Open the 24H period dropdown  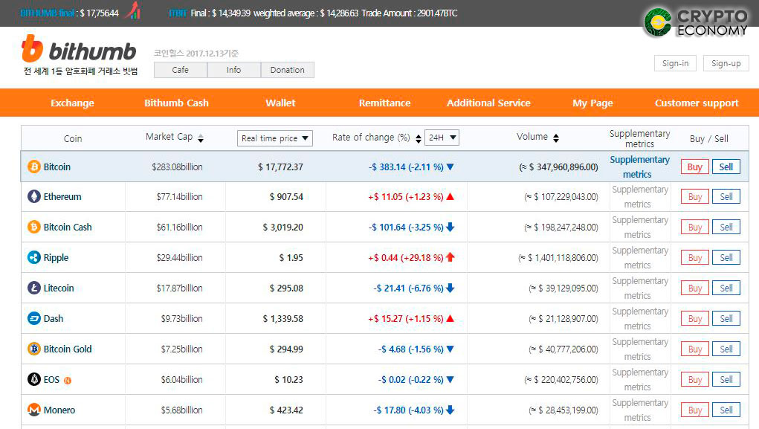pos(442,138)
